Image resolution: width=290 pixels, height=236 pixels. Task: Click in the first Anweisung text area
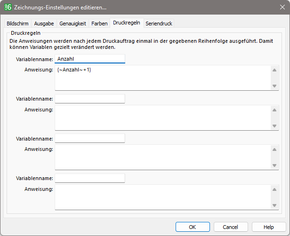(163, 78)
